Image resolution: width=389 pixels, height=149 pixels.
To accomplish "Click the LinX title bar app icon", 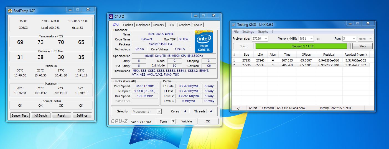I will (233, 25).
